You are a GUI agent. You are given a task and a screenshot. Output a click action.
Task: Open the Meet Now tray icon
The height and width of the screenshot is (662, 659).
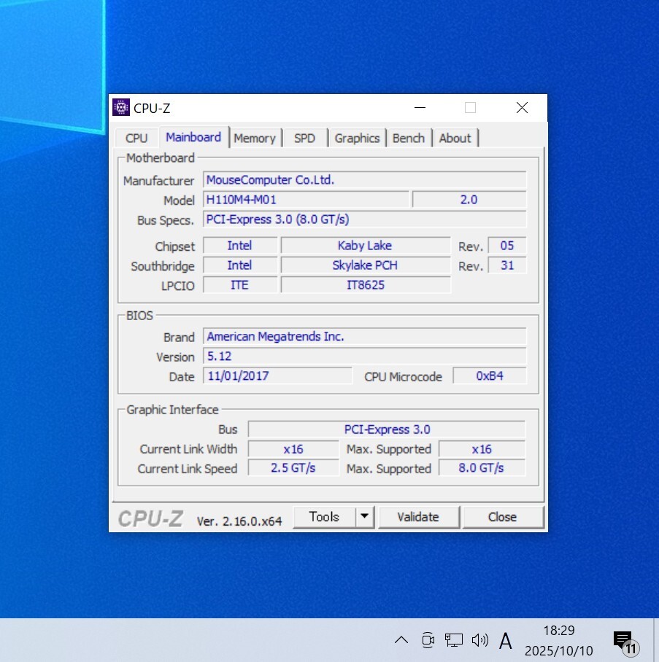(x=428, y=640)
